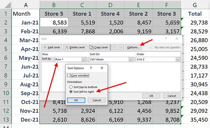Toggle My data has headers checkbox
The width and height of the screenshot is (210, 128).
(x=151, y=47)
